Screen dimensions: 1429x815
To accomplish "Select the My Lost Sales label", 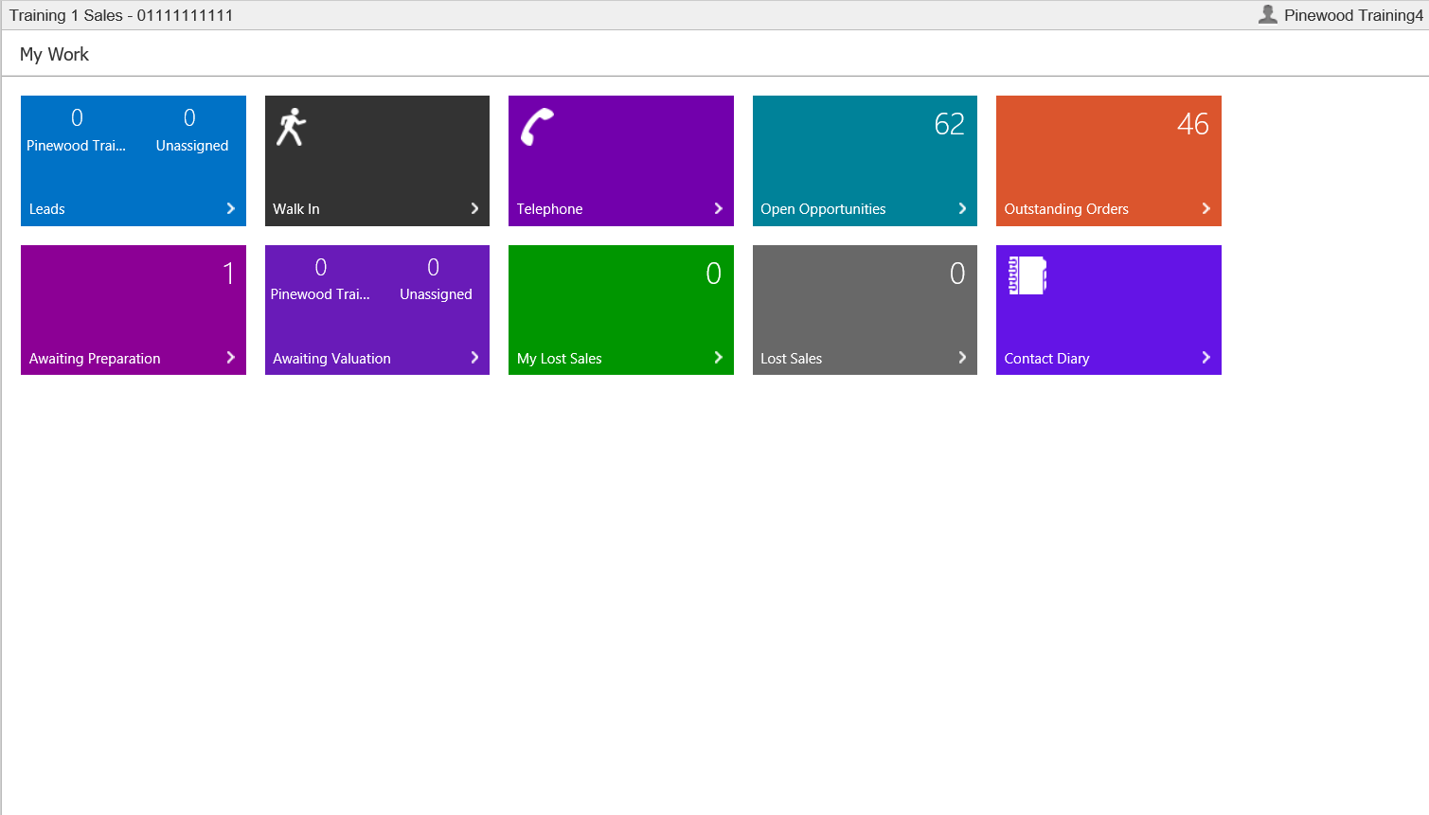I will [560, 359].
